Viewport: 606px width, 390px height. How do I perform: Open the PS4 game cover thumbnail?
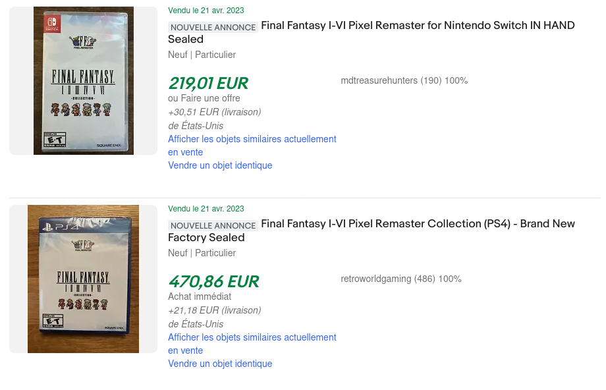pos(83,279)
